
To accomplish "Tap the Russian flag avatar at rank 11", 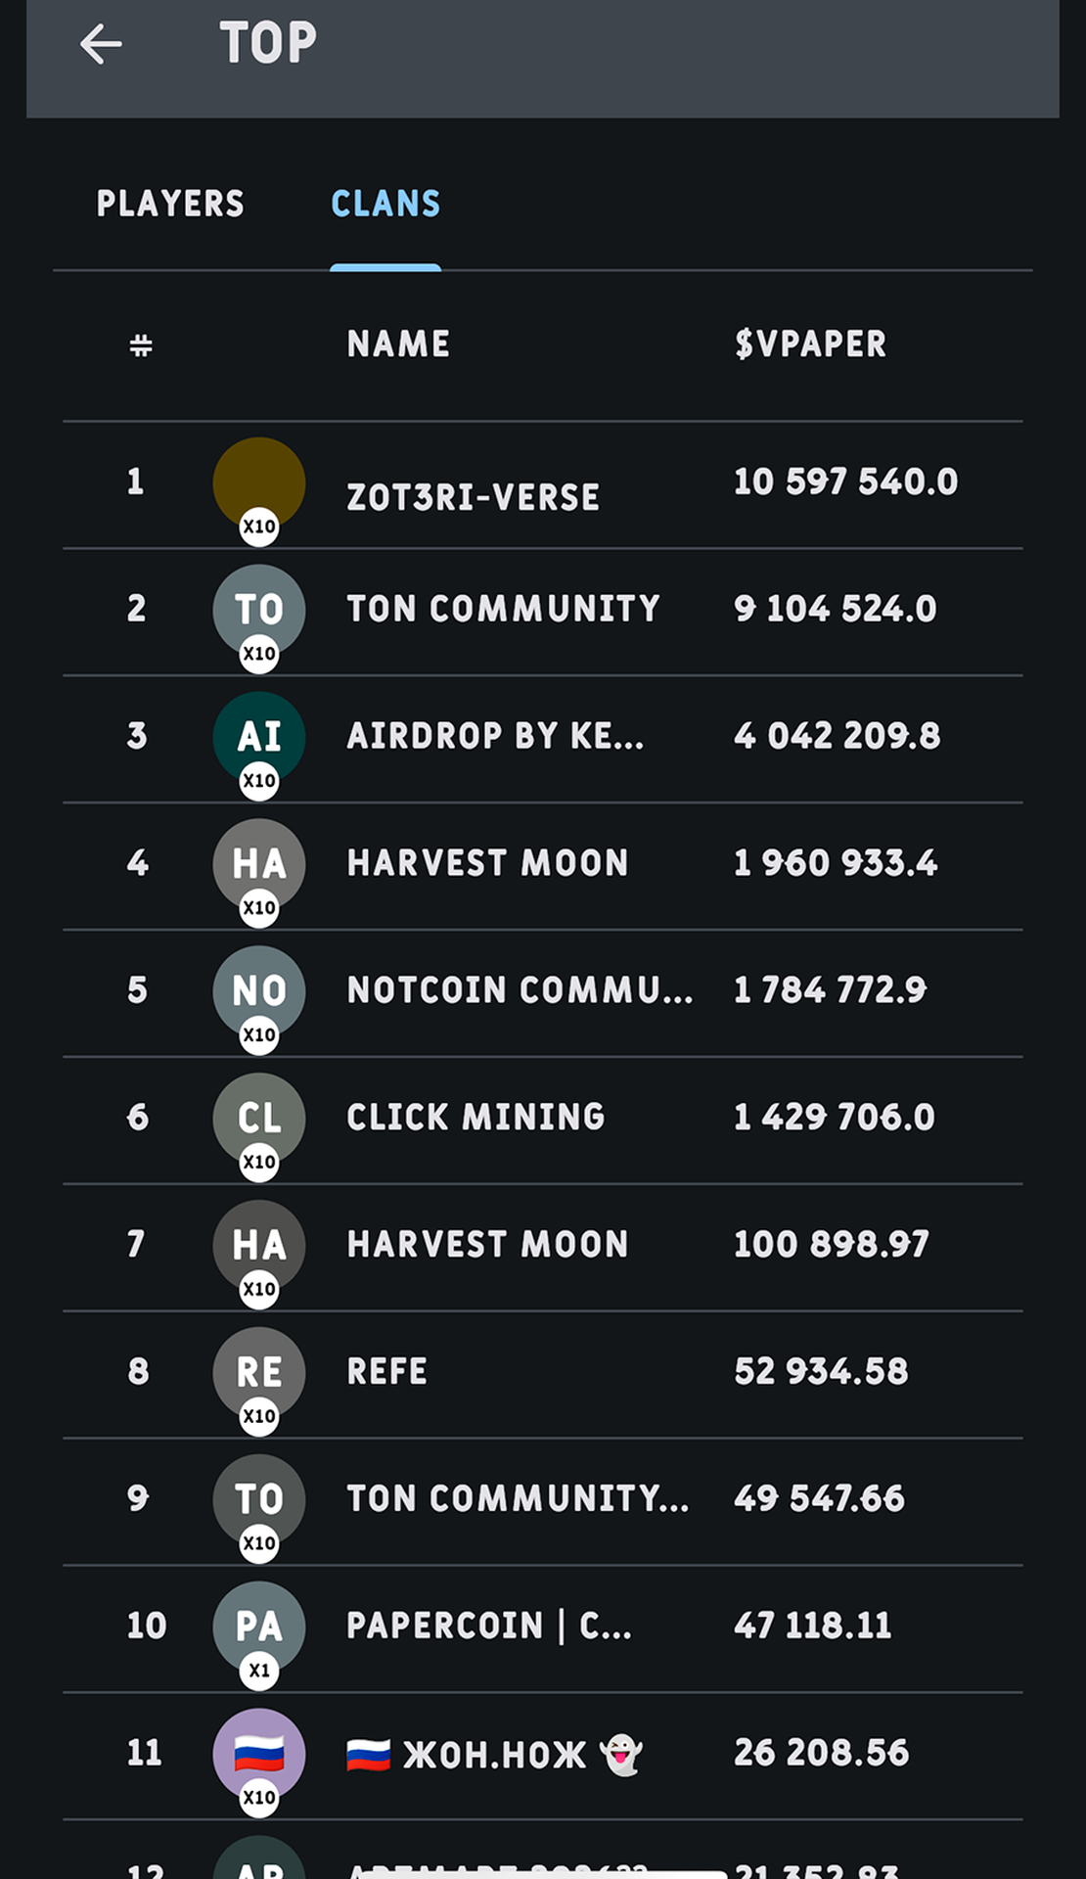I will [259, 1756].
